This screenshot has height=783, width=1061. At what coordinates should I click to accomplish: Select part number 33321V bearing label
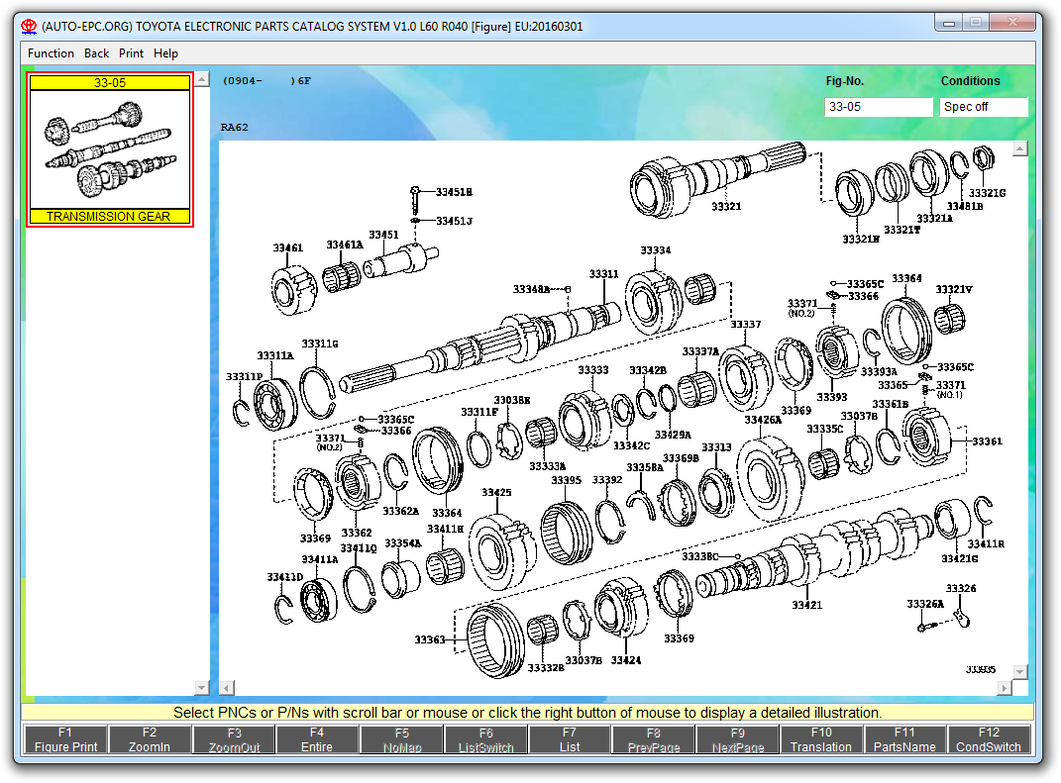coord(954,289)
